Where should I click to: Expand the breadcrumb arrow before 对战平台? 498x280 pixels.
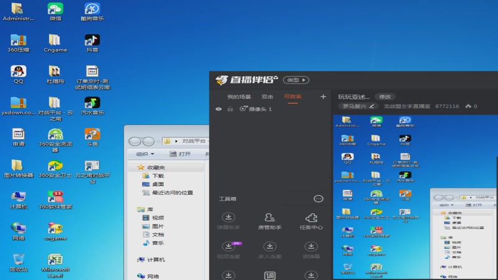[176, 141]
